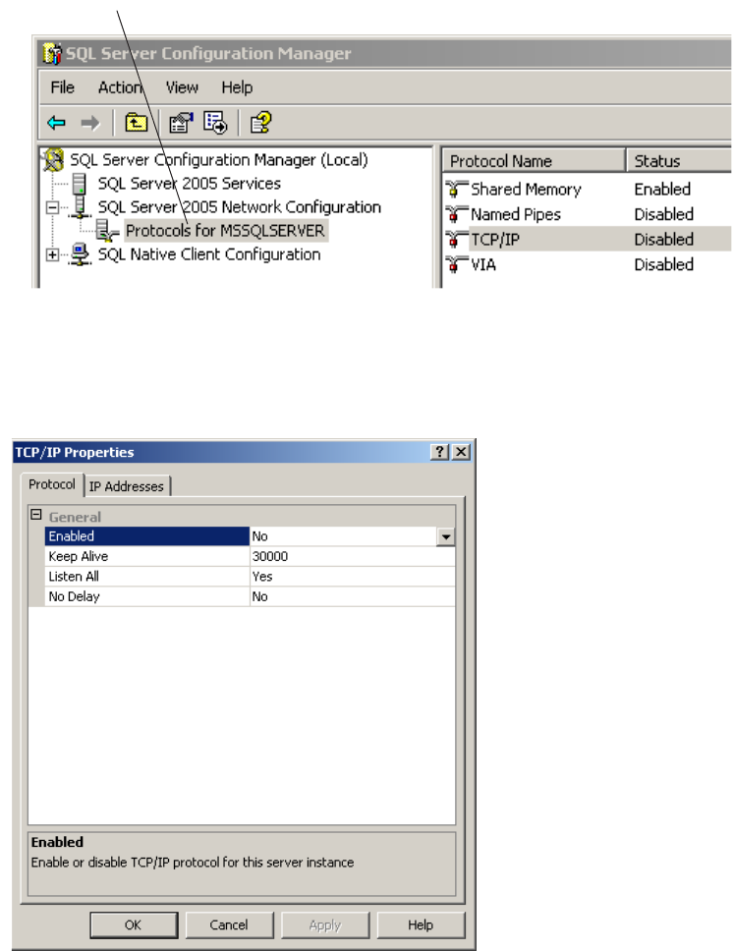The image size is (734, 951).
Task: Click the Help button in the dialog
Action: click(x=421, y=924)
